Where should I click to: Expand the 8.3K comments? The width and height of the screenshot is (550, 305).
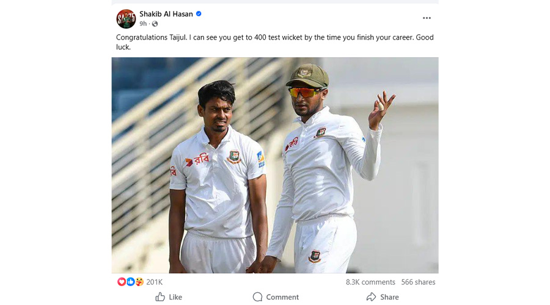pos(370,282)
